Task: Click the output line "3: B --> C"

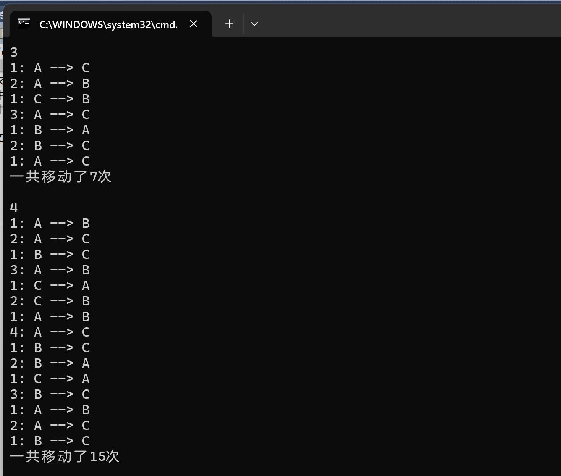Action: [50, 394]
